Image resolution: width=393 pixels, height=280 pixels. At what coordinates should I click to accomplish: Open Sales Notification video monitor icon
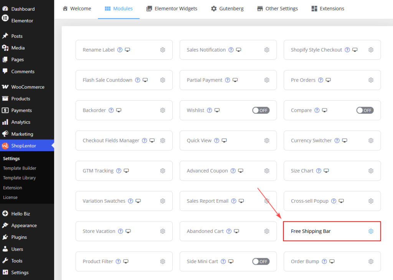[239, 50]
